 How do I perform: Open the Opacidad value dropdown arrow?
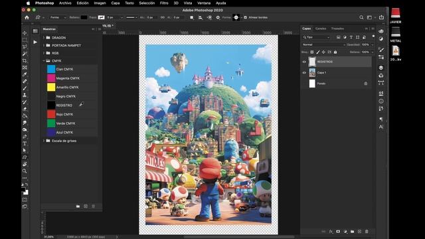(373, 44)
